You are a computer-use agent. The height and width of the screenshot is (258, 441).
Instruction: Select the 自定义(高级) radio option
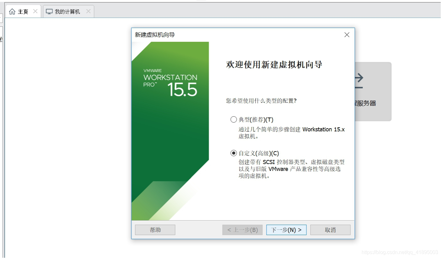[234, 153]
